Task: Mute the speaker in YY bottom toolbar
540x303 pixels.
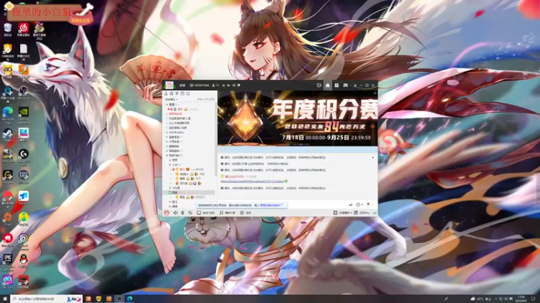Action: pyautogui.click(x=175, y=213)
